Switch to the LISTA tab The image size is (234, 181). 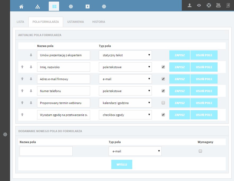[20, 22]
